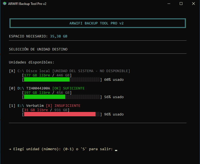
Task: Click the E: drive red usage bar
Action: click(60, 114)
